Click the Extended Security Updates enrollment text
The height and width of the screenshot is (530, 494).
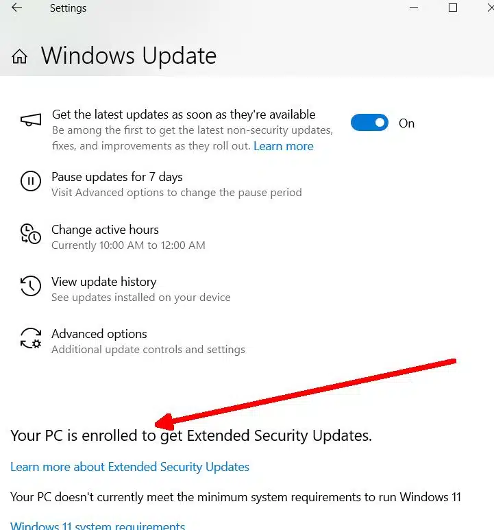tap(191, 435)
